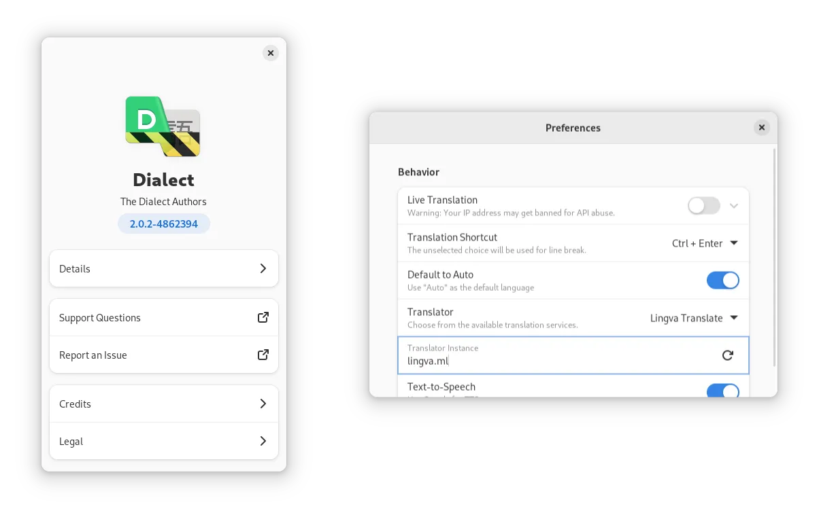Screen dimensions: 819x517
Task: Click the version 2.0.2-4862394 button
Action: pos(164,224)
